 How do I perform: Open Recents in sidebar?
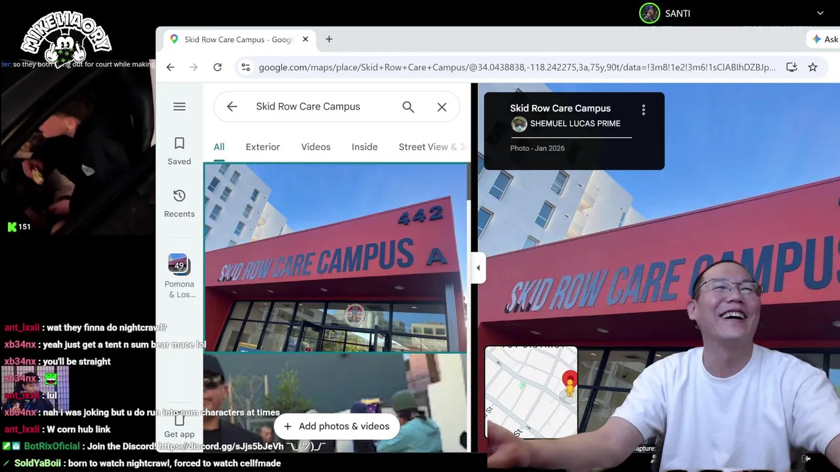pyautogui.click(x=179, y=203)
